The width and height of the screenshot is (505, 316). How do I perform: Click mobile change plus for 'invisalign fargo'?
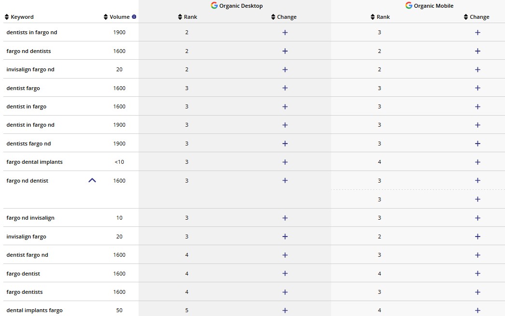(477, 237)
